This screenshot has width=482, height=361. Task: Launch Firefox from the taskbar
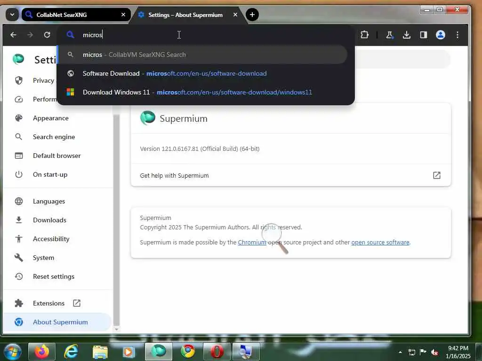[42, 352]
